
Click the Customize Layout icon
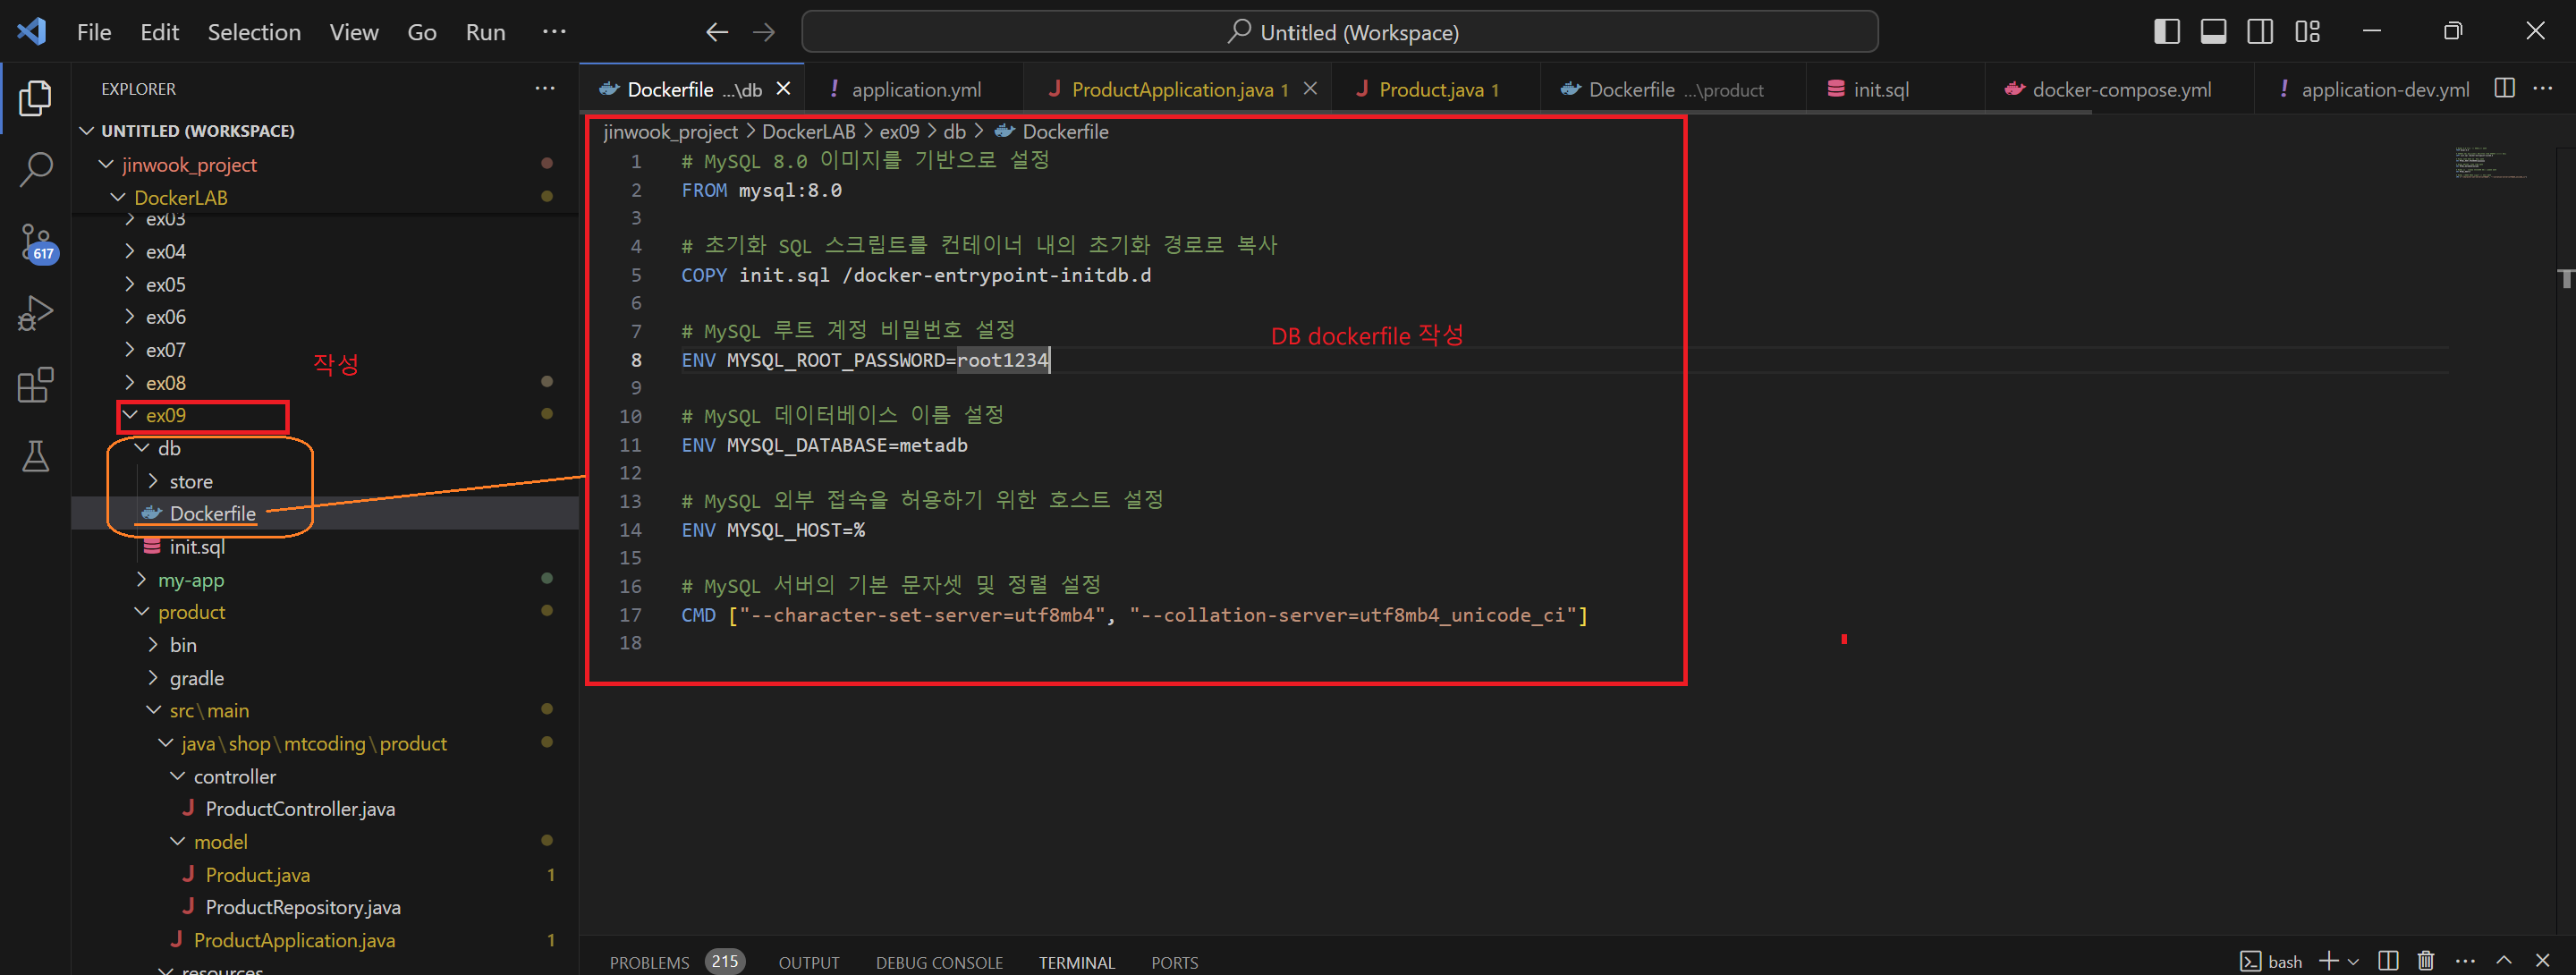pyautogui.click(x=2308, y=32)
